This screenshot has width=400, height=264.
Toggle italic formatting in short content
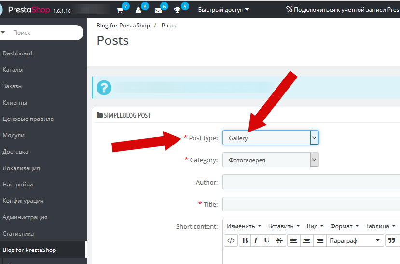click(256, 240)
